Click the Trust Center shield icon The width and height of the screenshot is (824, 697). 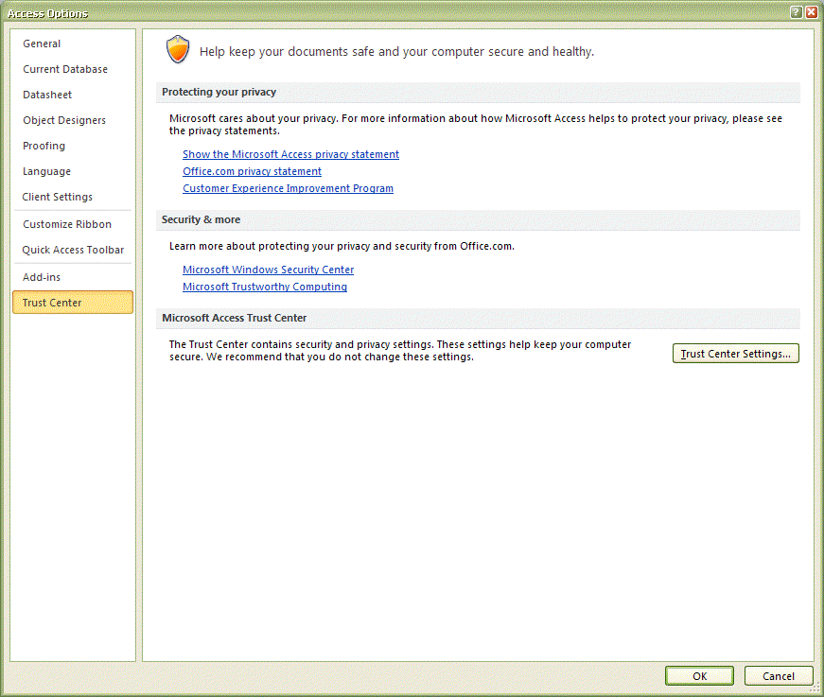pos(178,50)
